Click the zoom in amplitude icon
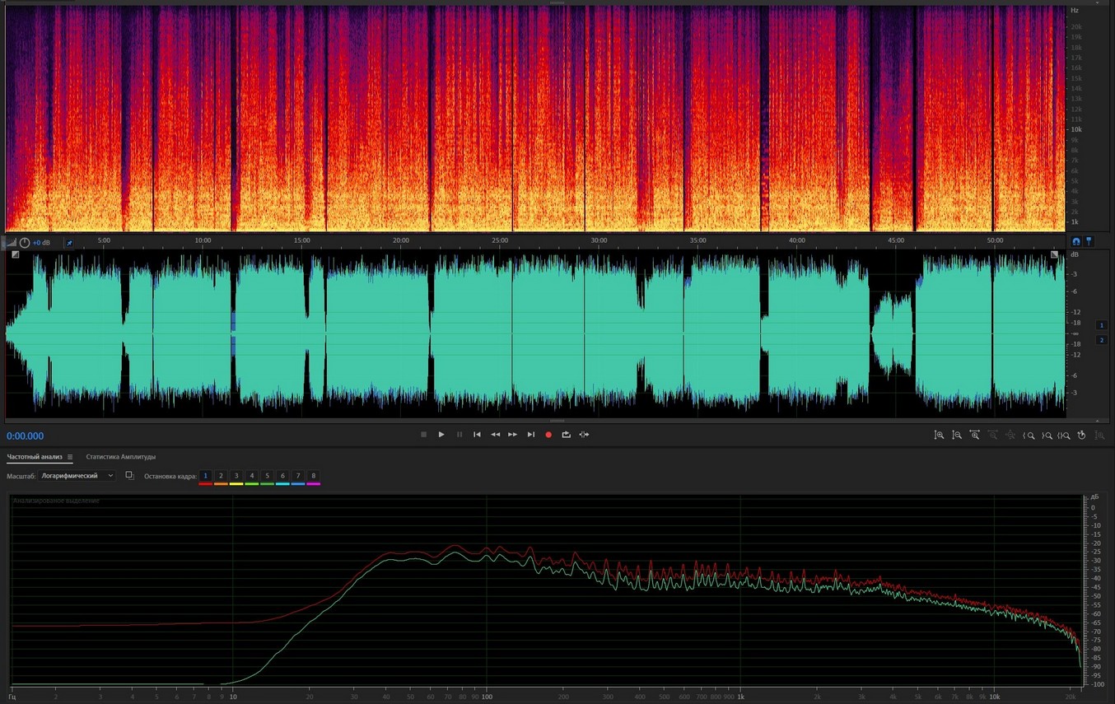1115x704 pixels. (x=939, y=436)
